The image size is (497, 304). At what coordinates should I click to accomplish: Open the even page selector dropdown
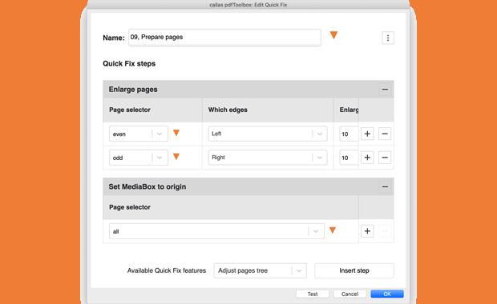point(139,134)
